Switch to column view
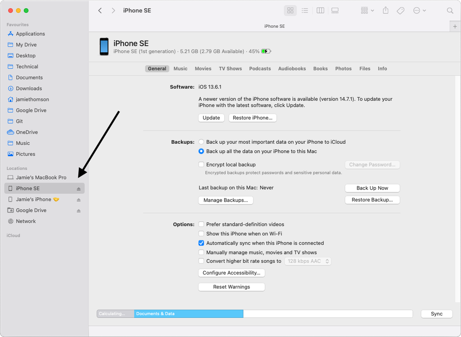461x337 pixels. [320, 11]
